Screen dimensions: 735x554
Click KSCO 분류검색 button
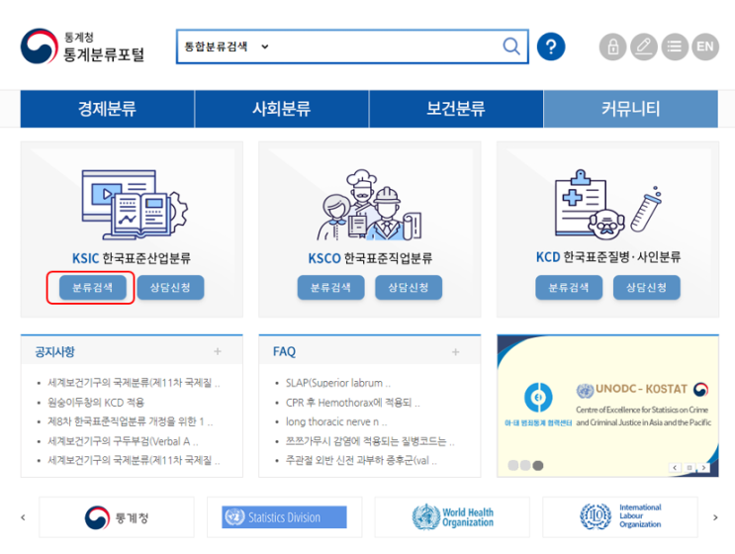330,287
